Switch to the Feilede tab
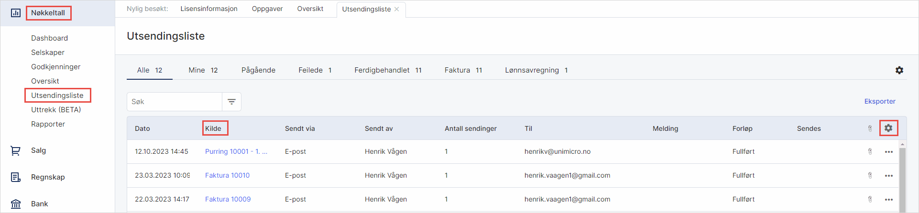Screen dimensions: 919x213 (315, 70)
